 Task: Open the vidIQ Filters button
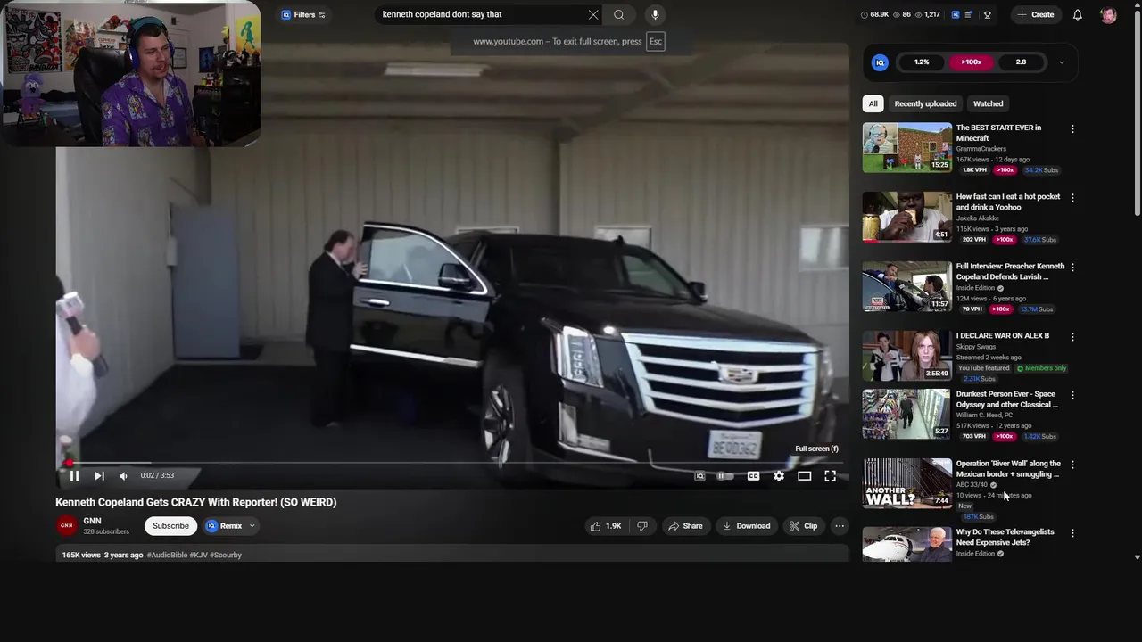[303, 14]
